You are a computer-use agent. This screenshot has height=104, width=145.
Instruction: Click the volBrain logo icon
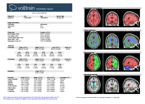(13, 8)
